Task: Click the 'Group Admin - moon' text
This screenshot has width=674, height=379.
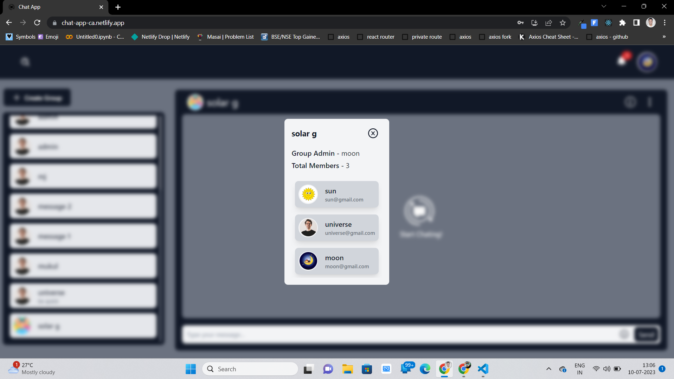Action: (x=325, y=153)
